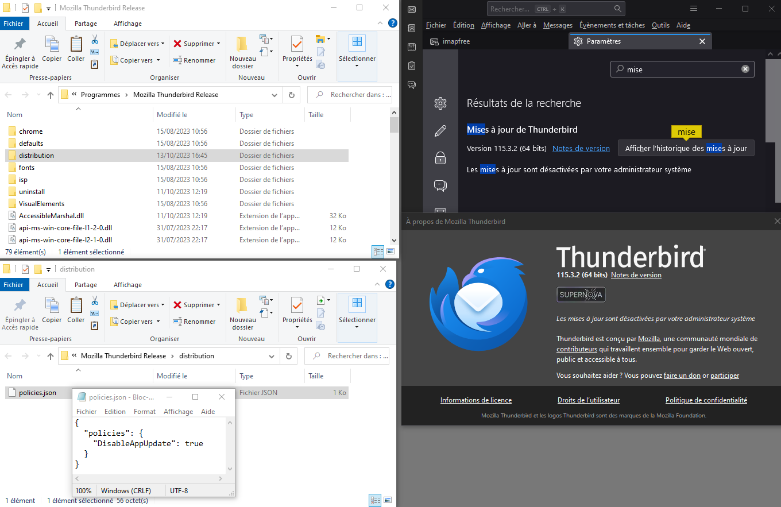Image resolution: width=781 pixels, height=507 pixels.
Task: Open Fichier in the Mozilla Thunderbird Release window
Action: pos(13,24)
